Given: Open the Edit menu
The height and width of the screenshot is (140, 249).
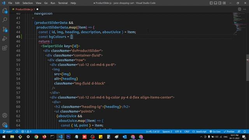Looking at the screenshot, I should click(17, 3).
